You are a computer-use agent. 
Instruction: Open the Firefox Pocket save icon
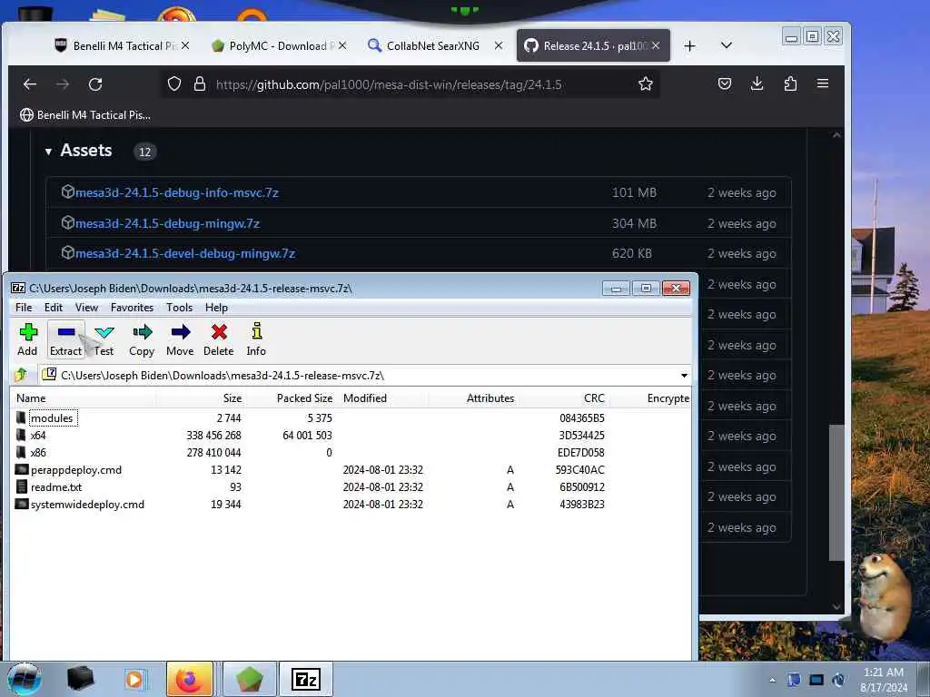[x=724, y=83]
